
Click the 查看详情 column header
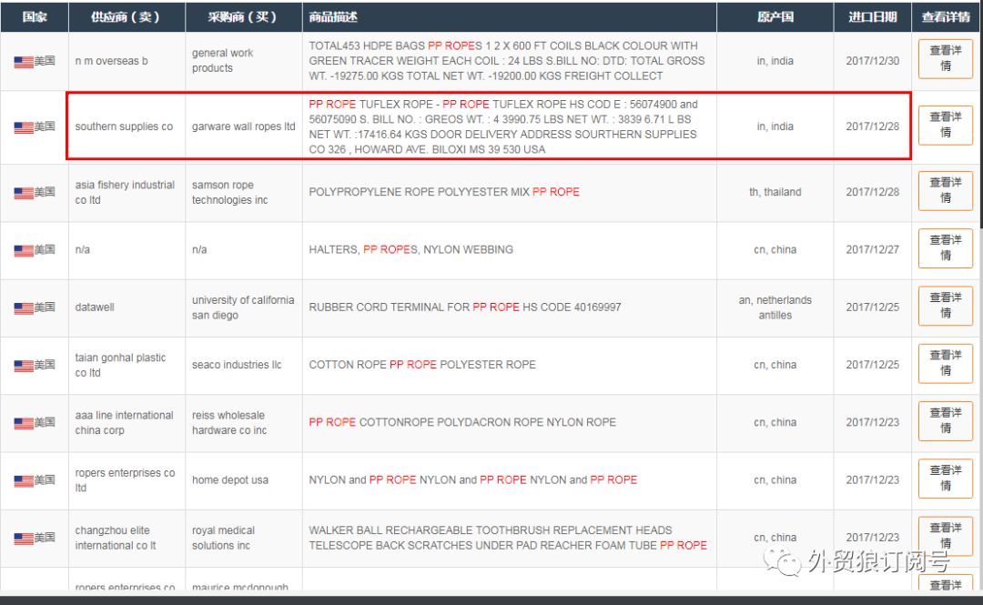pos(946,17)
